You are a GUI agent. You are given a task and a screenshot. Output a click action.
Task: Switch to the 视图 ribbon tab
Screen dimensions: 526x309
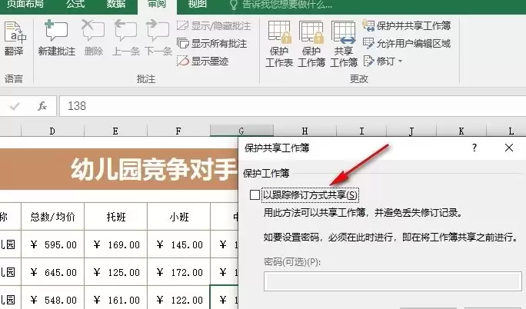(x=197, y=5)
